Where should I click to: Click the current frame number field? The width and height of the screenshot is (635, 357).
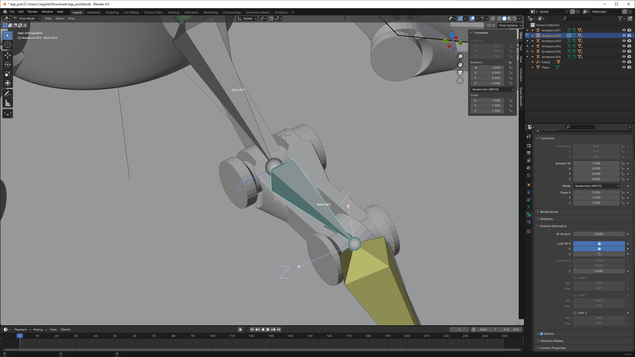[x=459, y=329]
